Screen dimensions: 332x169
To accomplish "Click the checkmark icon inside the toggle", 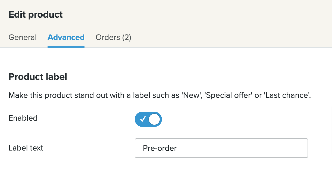I will tap(142, 119).
